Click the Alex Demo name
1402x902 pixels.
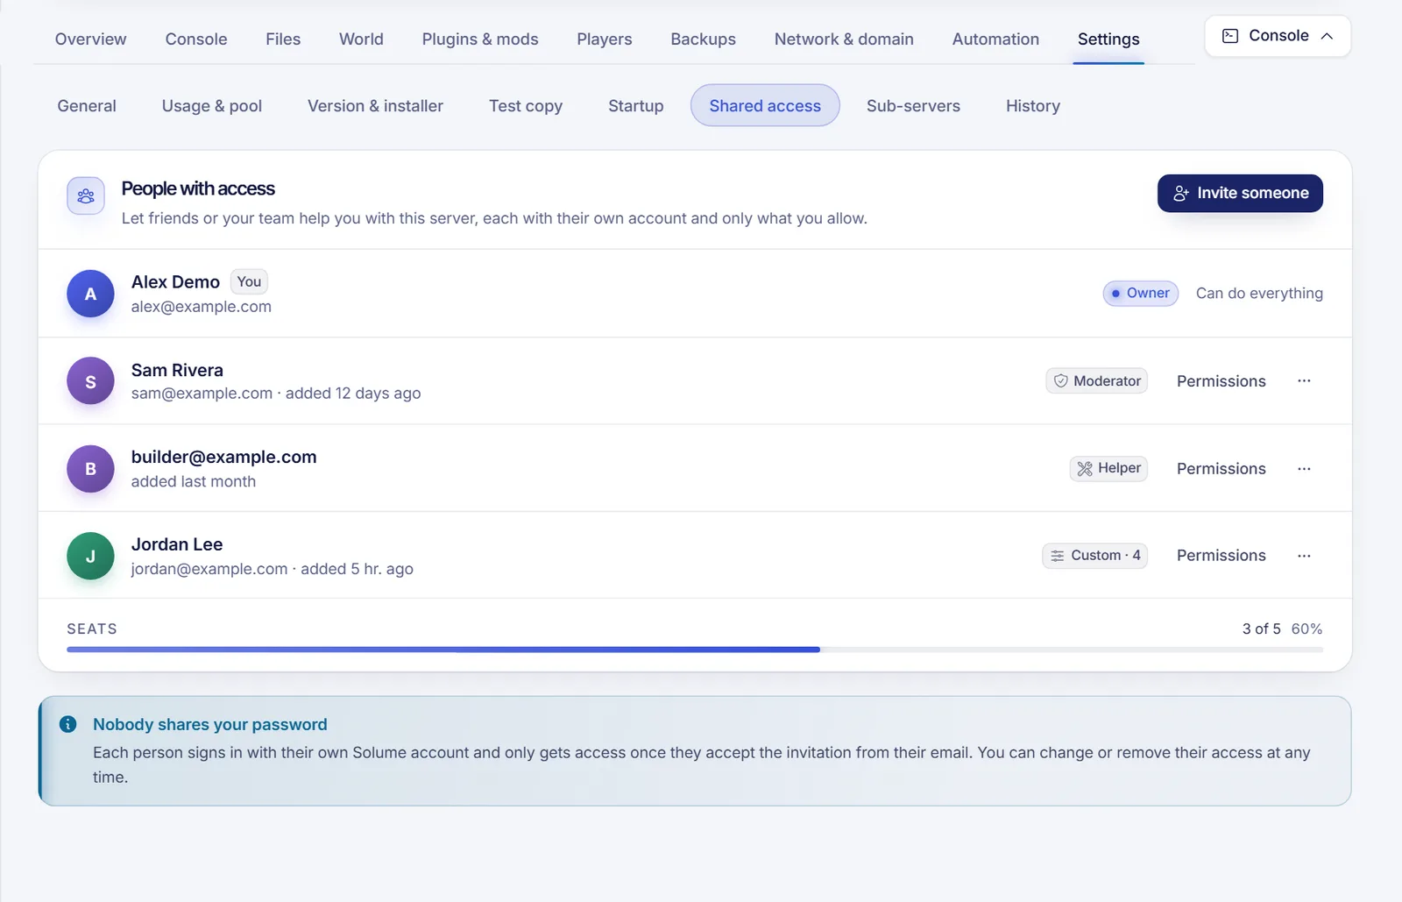coord(175,282)
